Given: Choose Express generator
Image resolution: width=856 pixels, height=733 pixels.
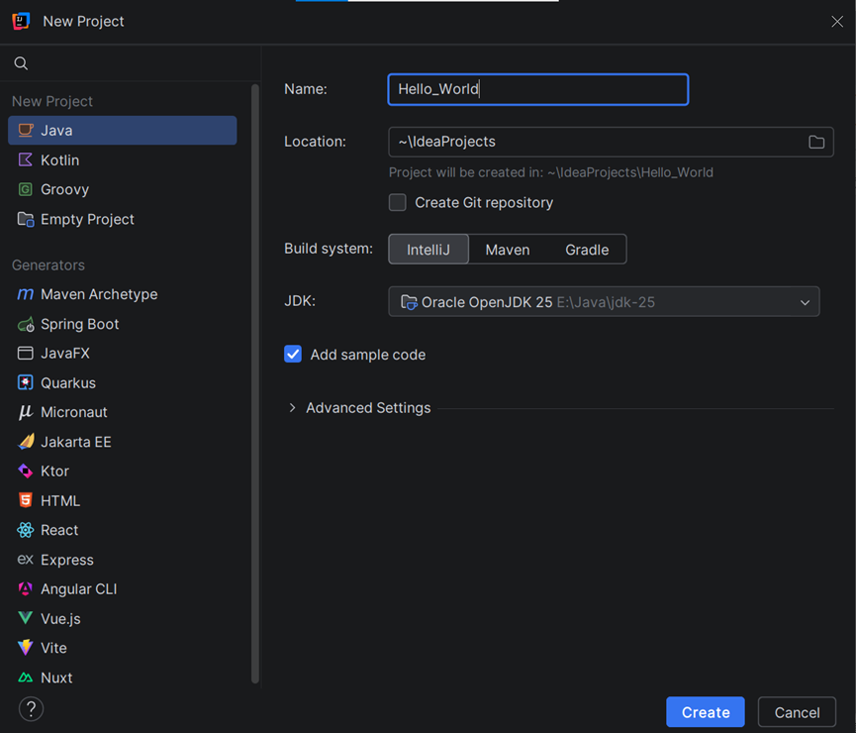Looking at the screenshot, I should [x=123, y=560].
